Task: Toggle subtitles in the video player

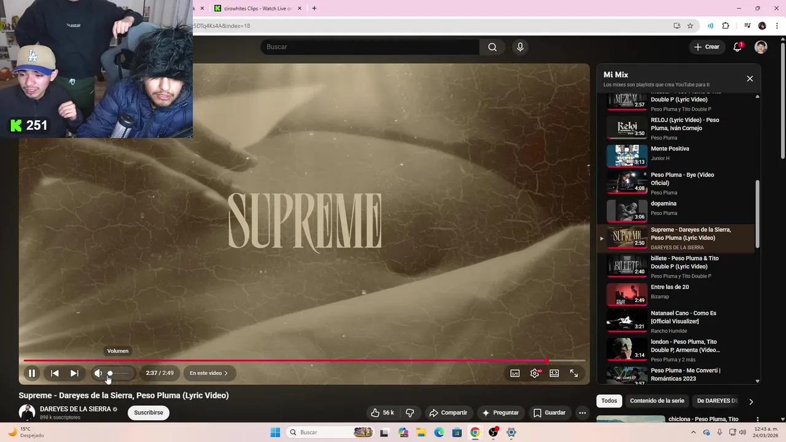Action: point(515,373)
